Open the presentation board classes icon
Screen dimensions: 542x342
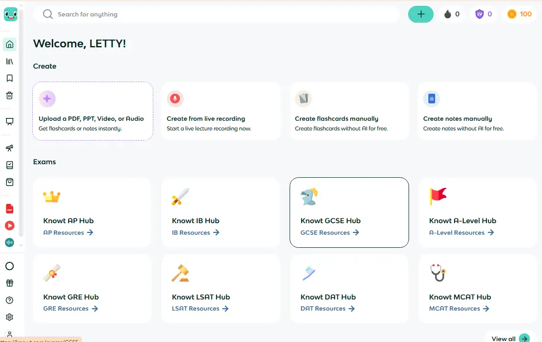[x=10, y=122]
